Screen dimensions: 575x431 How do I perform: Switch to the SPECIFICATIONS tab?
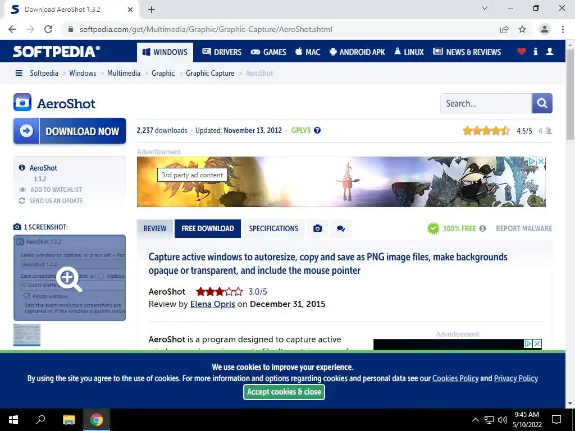273,229
